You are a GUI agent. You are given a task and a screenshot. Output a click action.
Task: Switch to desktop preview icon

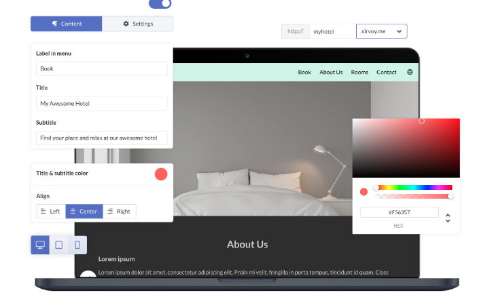pos(40,245)
